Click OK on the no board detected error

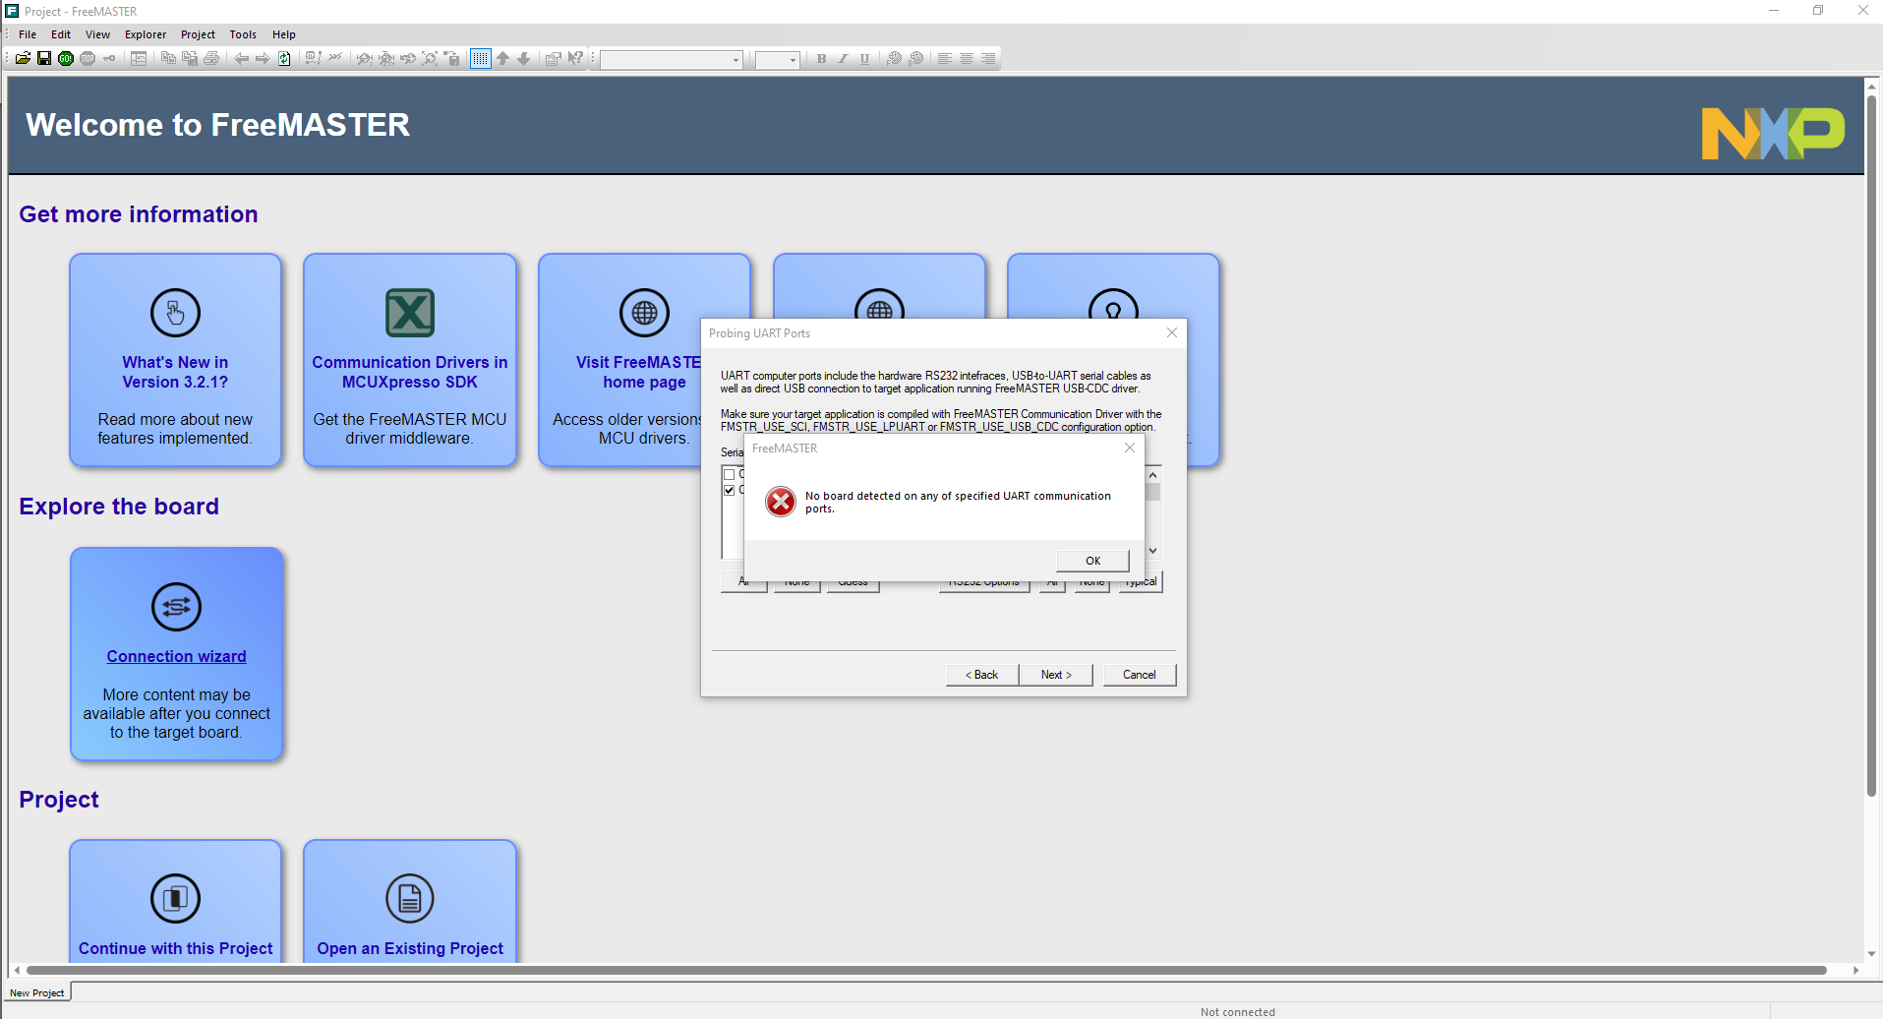(x=1091, y=560)
